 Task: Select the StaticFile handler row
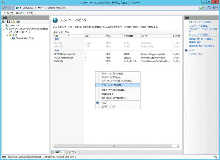click(x=116, y=61)
